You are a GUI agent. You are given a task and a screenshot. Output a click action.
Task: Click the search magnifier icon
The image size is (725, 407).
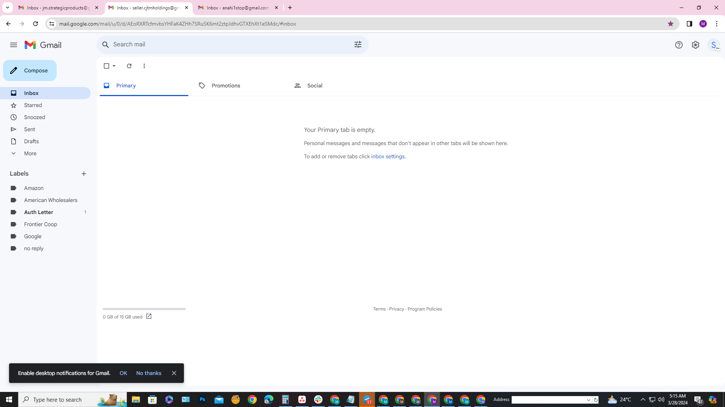coord(106,44)
